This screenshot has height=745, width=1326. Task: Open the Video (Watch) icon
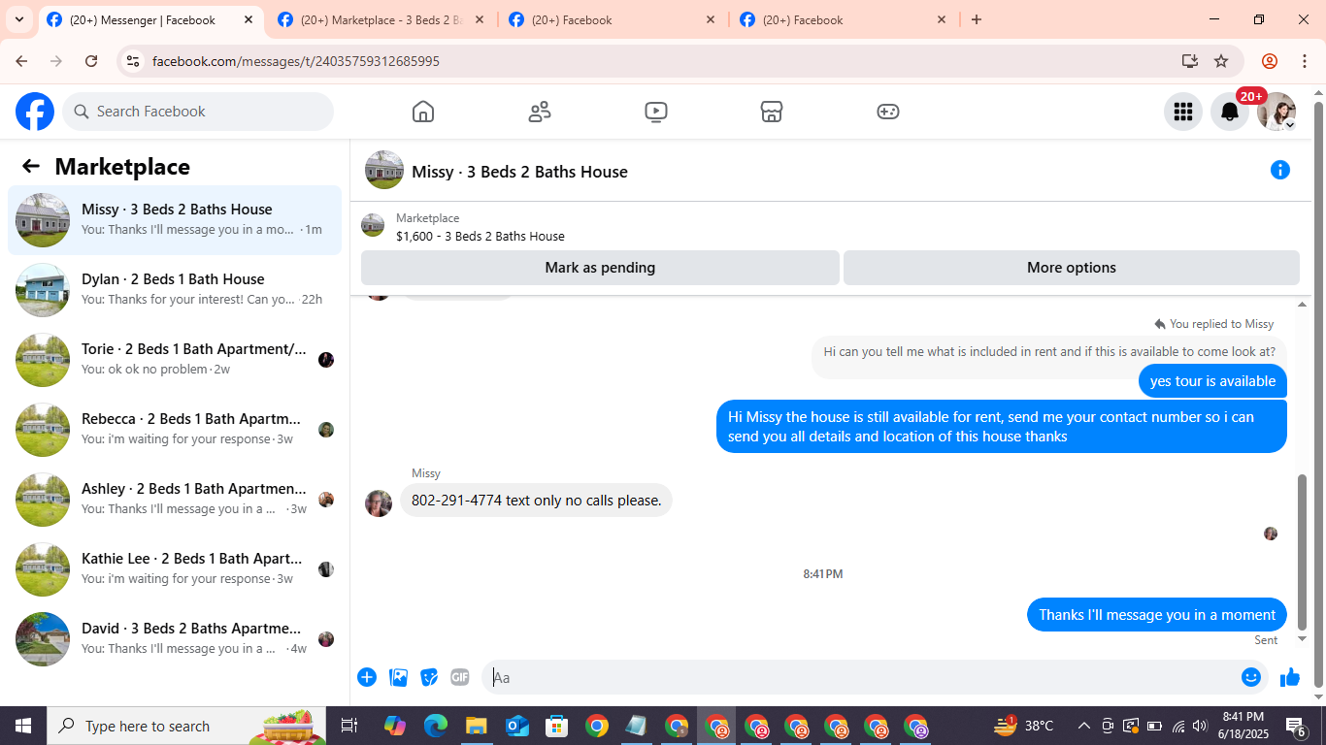point(656,112)
